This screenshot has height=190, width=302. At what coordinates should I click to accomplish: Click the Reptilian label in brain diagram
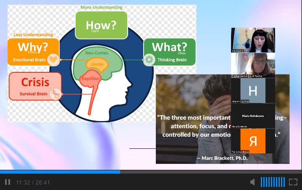click(x=90, y=79)
